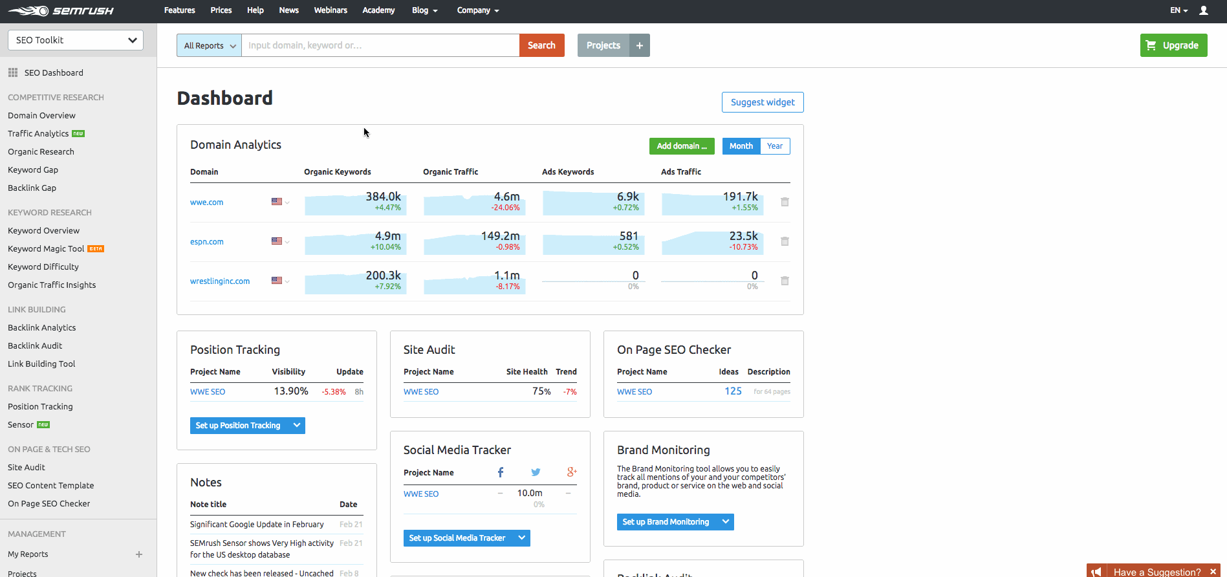Open WWE SEO project in Position Tracking

[208, 392]
